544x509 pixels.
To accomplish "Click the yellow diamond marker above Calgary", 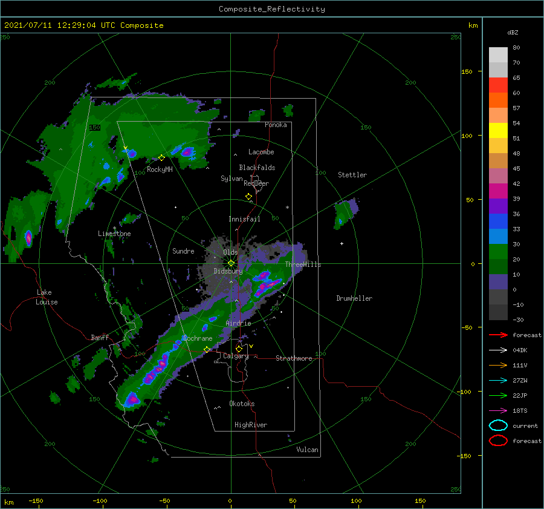I will 239,349.
